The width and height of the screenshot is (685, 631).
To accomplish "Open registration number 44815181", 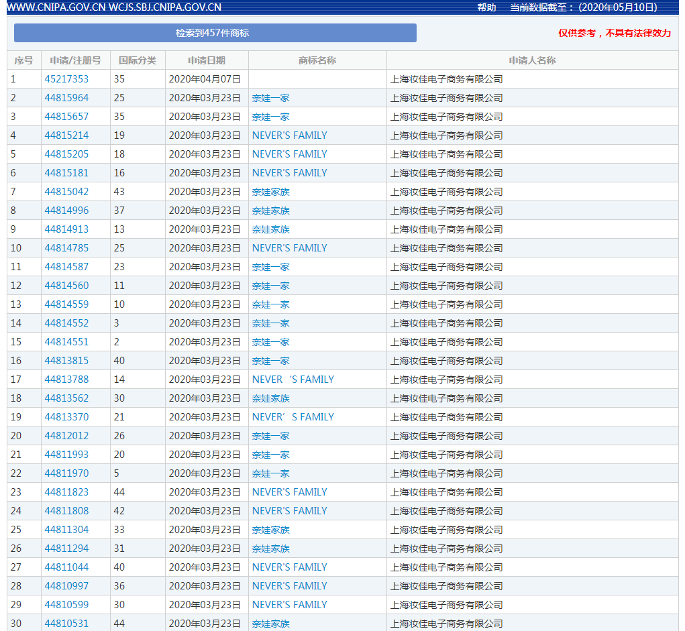I will pos(66,173).
